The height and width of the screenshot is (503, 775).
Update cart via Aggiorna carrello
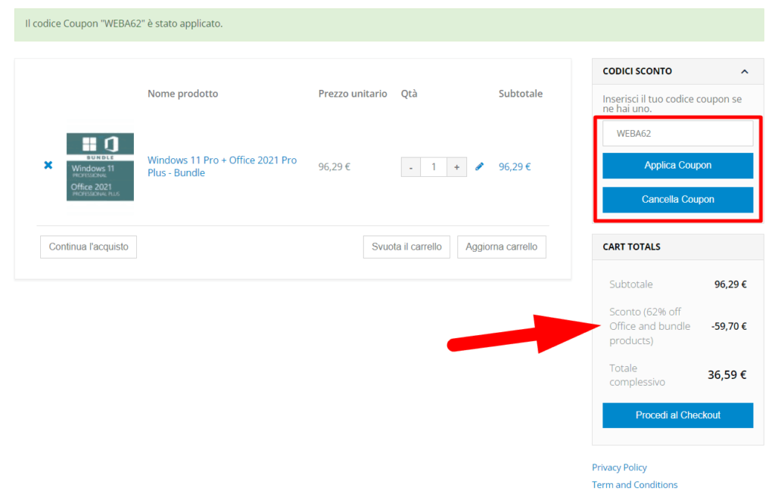(502, 247)
